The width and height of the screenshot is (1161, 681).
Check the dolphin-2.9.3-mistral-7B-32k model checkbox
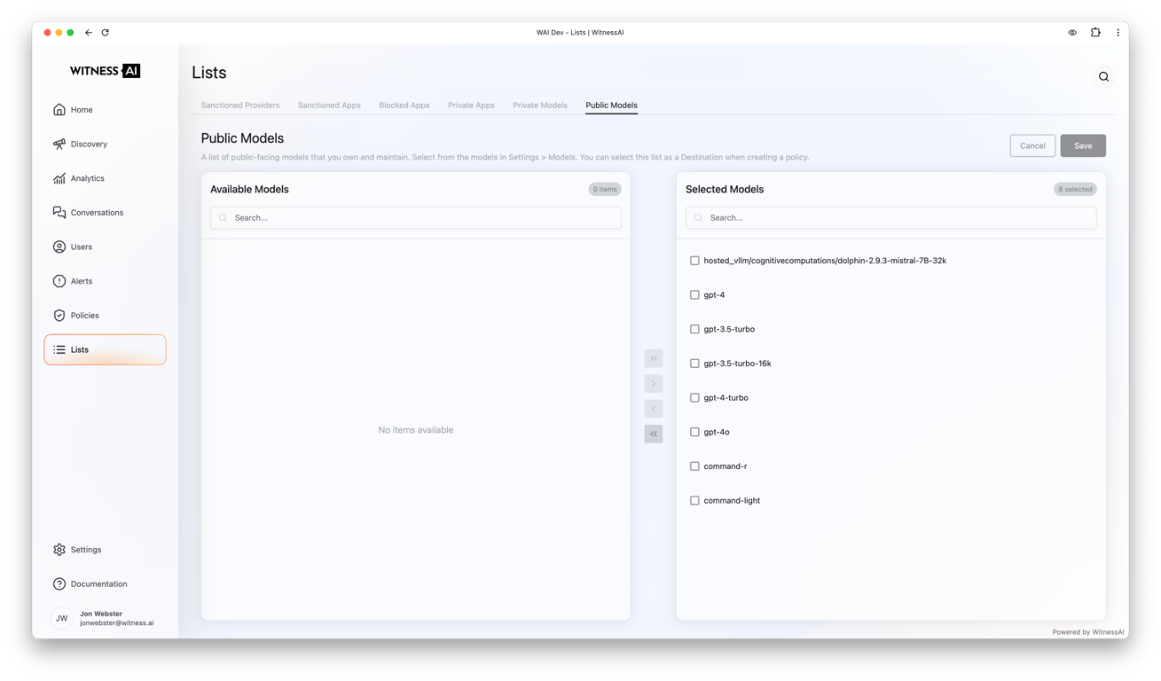694,261
